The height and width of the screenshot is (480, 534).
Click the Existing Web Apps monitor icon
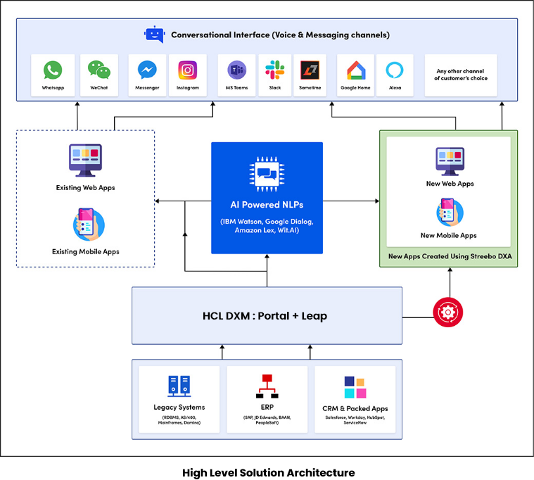pos(85,160)
